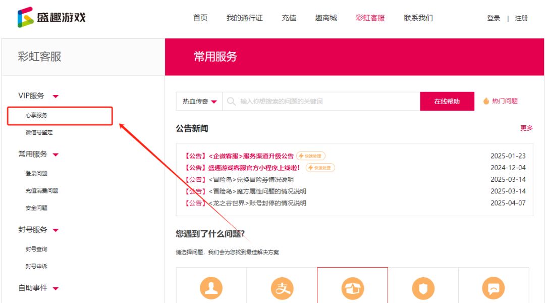
Task: Open the orange chat bubble icon
Action: point(493,288)
